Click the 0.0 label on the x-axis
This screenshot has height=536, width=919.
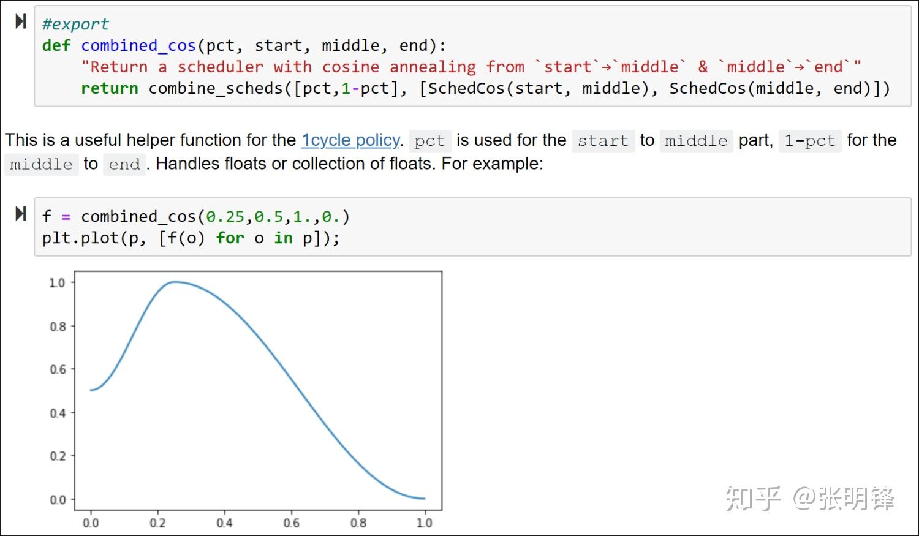(91, 523)
